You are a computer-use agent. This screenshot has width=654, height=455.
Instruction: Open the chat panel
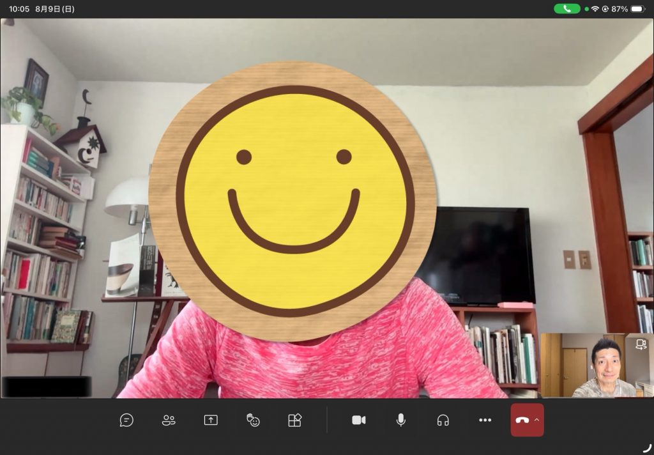click(x=126, y=420)
